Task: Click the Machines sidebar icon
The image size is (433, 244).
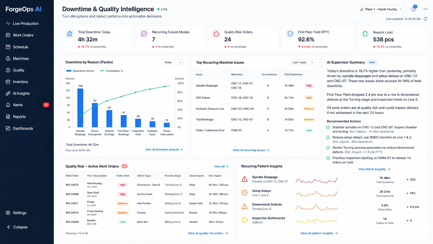Action: pyautogui.click(x=8, y=59)
